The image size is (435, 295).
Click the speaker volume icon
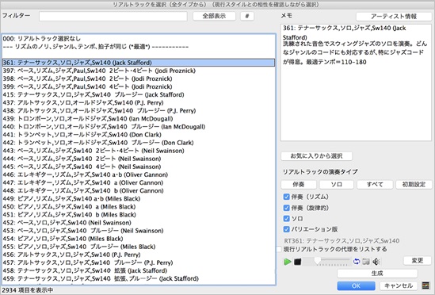pos(376,262)
